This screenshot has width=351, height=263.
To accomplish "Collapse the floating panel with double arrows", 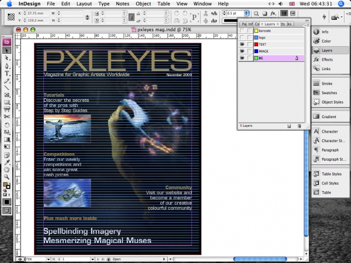I will pos(307,20).
